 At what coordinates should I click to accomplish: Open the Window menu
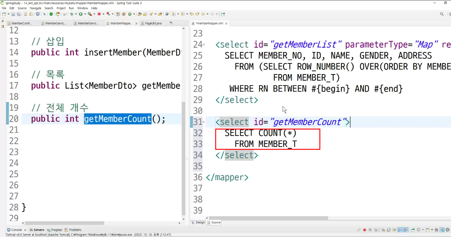coord(83,8)
